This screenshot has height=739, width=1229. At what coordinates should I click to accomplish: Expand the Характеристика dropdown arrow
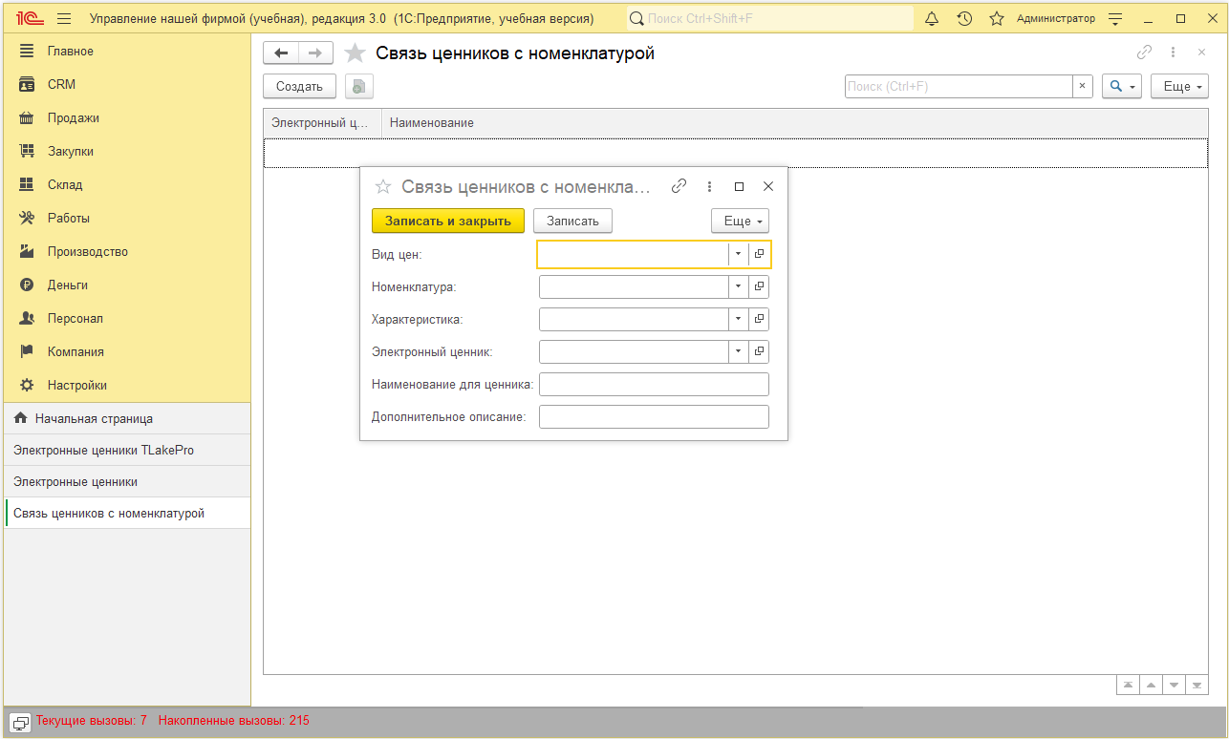coord(738,319)
